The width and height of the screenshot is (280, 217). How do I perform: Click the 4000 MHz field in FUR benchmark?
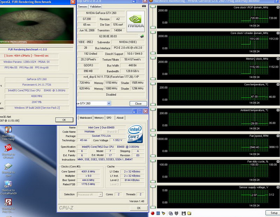[37, 96]
